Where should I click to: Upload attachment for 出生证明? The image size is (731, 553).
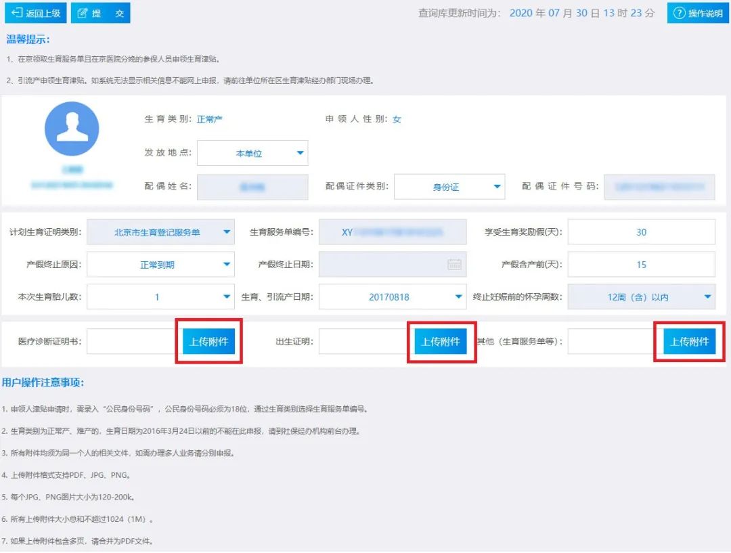click(x=441, y=342)
